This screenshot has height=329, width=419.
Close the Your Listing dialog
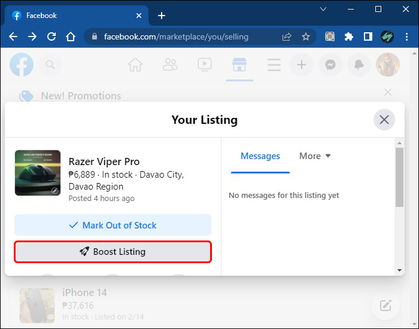coord(384,120)
